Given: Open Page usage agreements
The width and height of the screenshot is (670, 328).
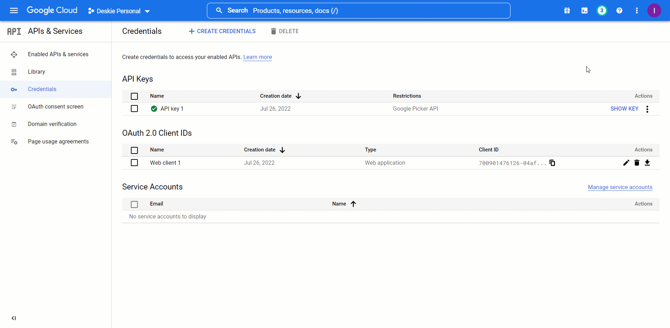Looking at the screenshot, I should click(58, 141).
